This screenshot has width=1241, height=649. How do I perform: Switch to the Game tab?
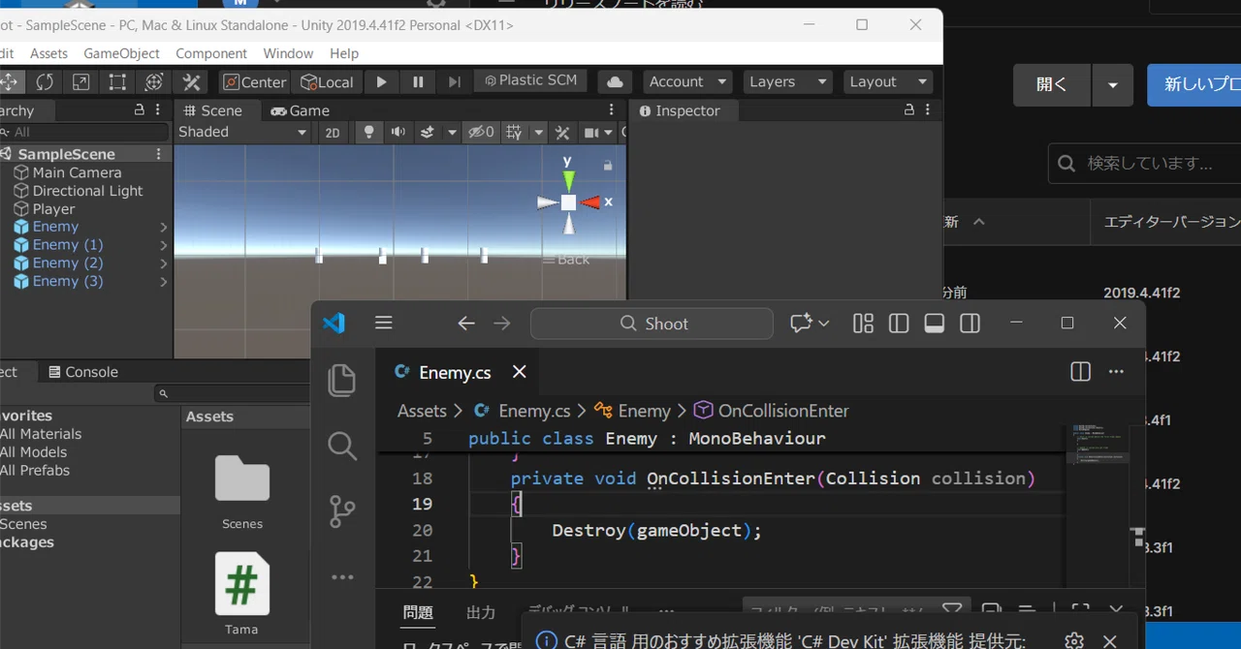300,110
